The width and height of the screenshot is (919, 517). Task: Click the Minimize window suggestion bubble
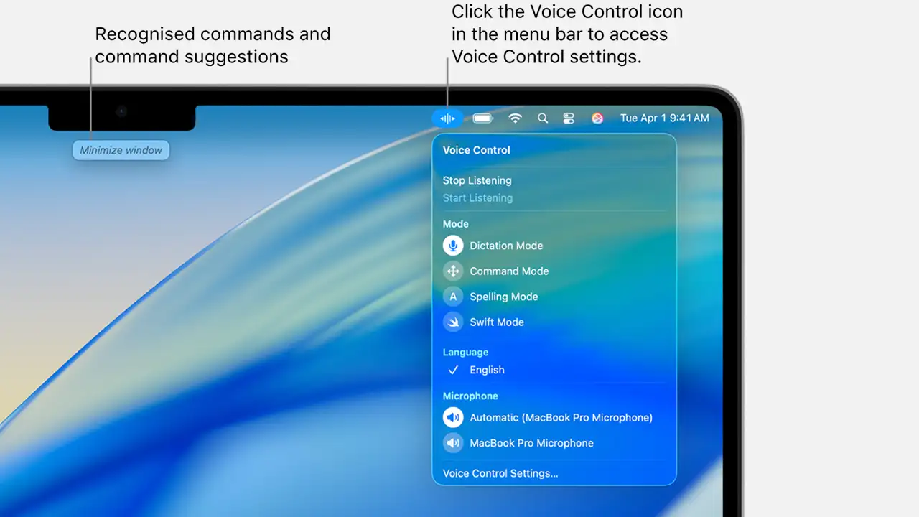[x=121, y=150]
